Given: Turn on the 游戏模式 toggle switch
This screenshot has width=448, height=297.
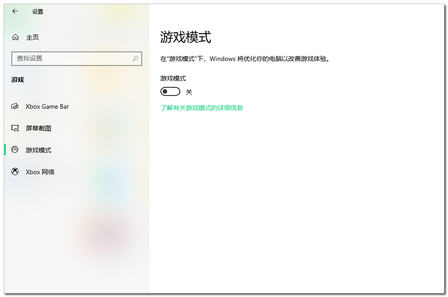Looking at the screenshot, I should (x=170, y=92).
